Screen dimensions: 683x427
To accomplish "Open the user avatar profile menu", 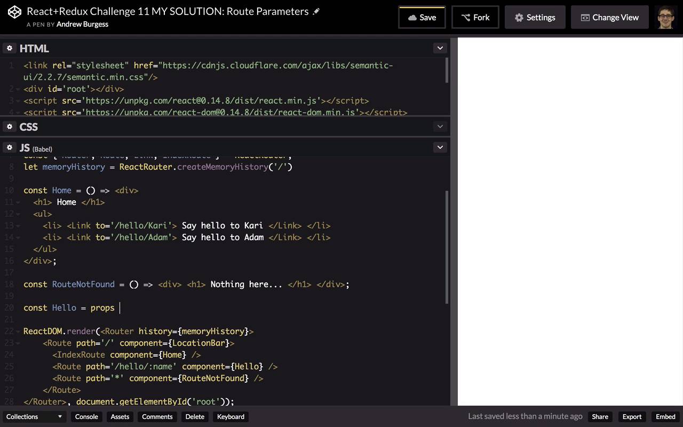I will 665,17.
